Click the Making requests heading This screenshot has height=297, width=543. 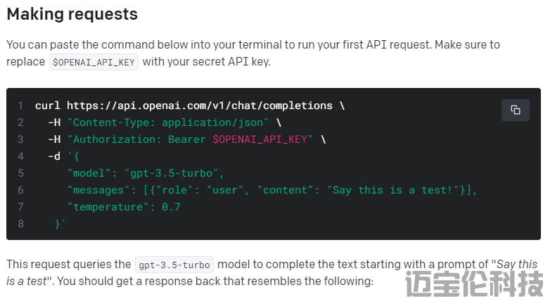[72, 14]
